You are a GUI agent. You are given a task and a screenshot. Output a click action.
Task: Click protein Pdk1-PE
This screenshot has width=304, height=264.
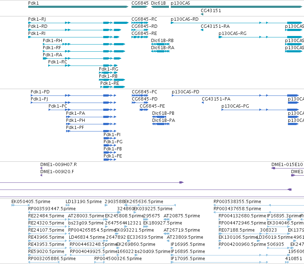click(113, 156)
